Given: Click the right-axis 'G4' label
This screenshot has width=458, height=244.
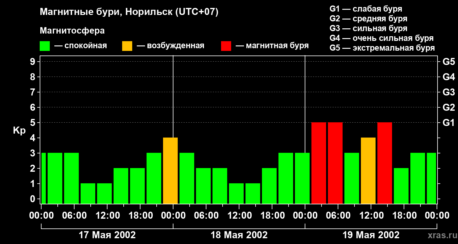Looking at the screenshot, I should coord(449,77).
